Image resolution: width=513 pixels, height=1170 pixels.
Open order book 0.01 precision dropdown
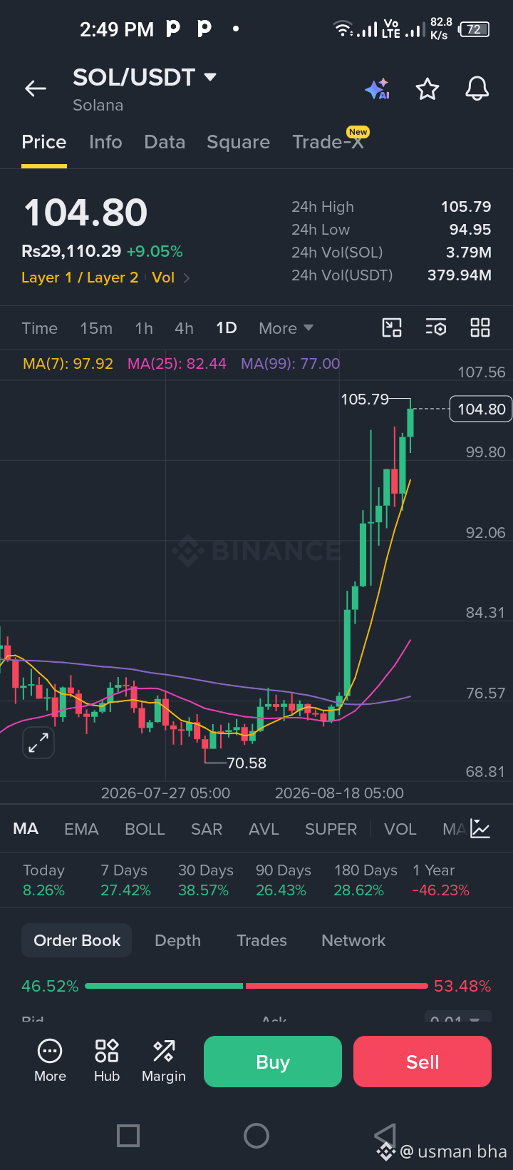458,1019
